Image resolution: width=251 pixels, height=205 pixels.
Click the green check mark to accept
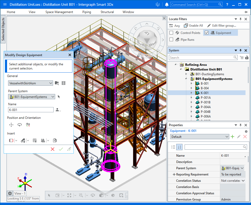click(61, 149)
